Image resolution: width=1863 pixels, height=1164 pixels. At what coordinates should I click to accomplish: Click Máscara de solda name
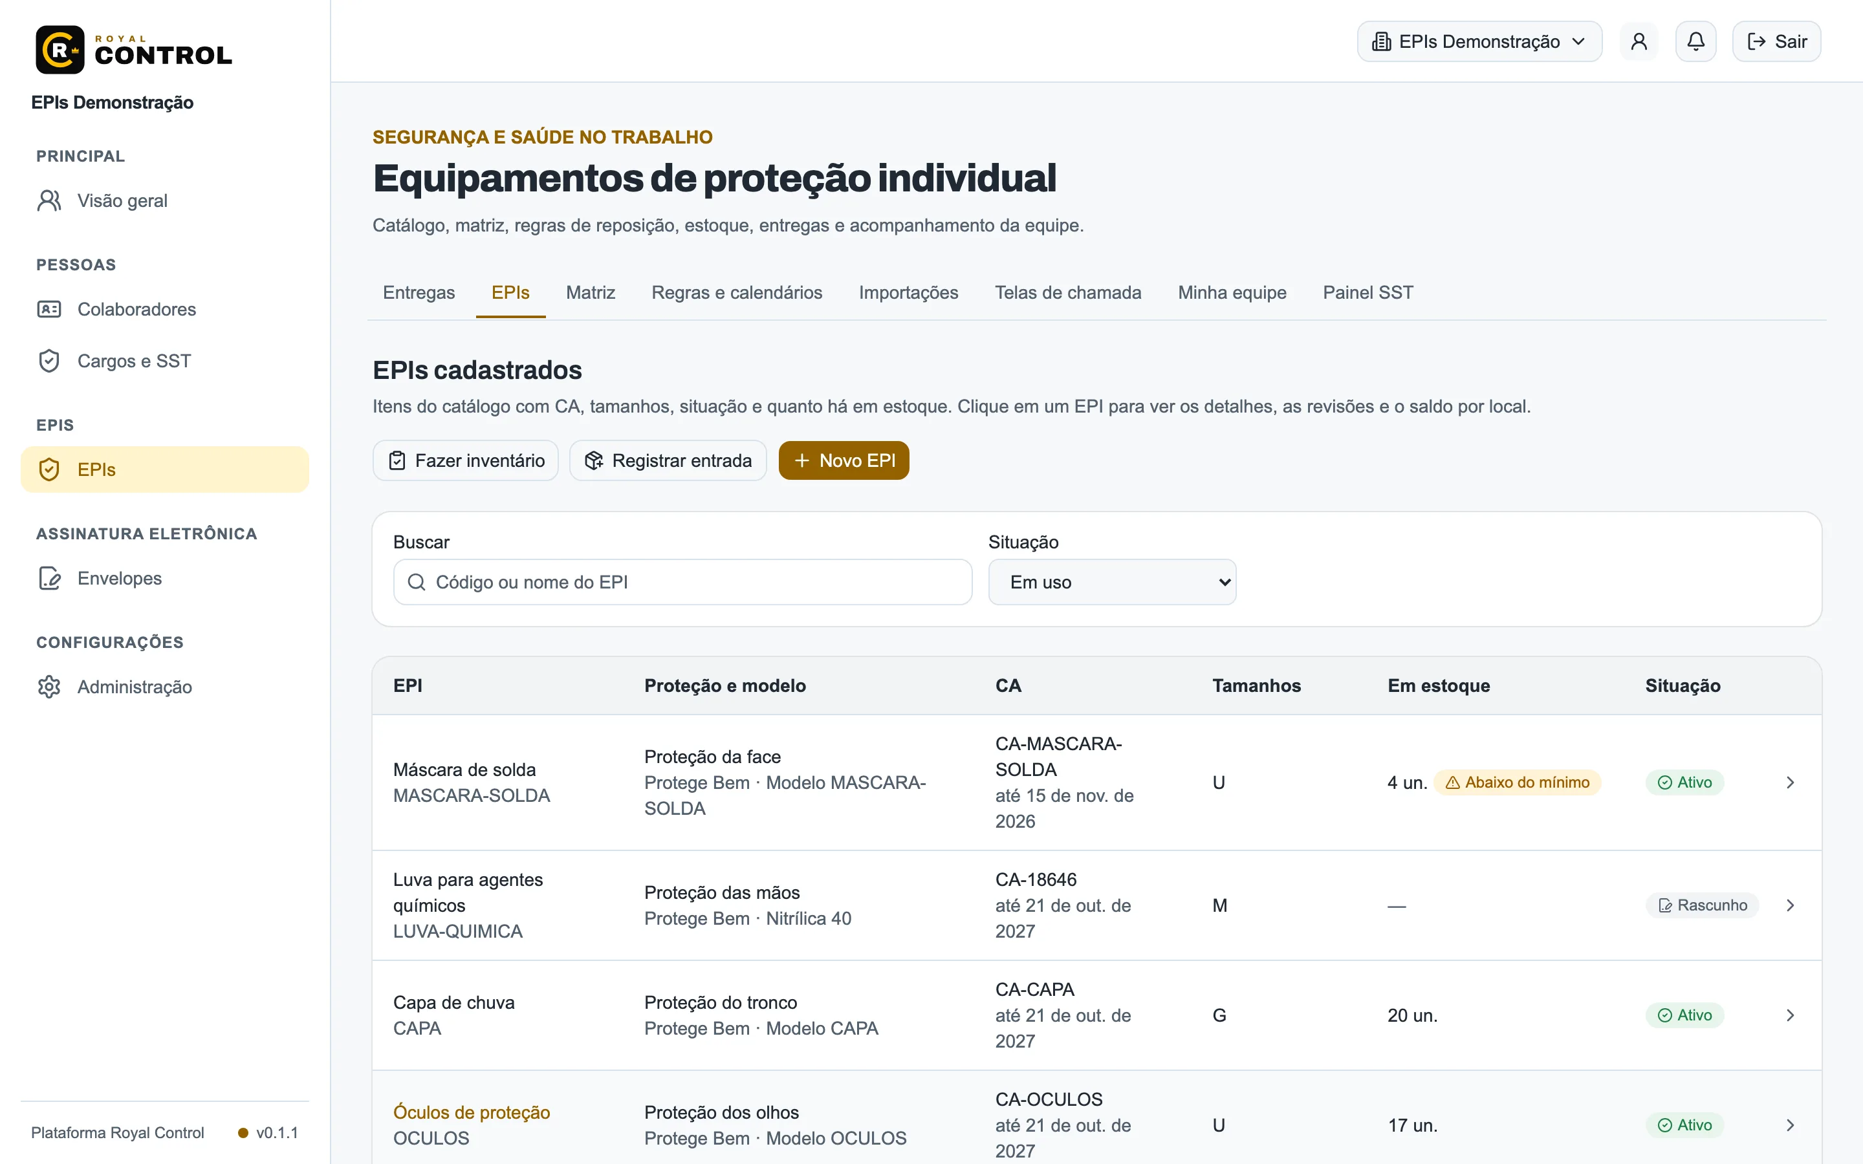click(464, 770)
